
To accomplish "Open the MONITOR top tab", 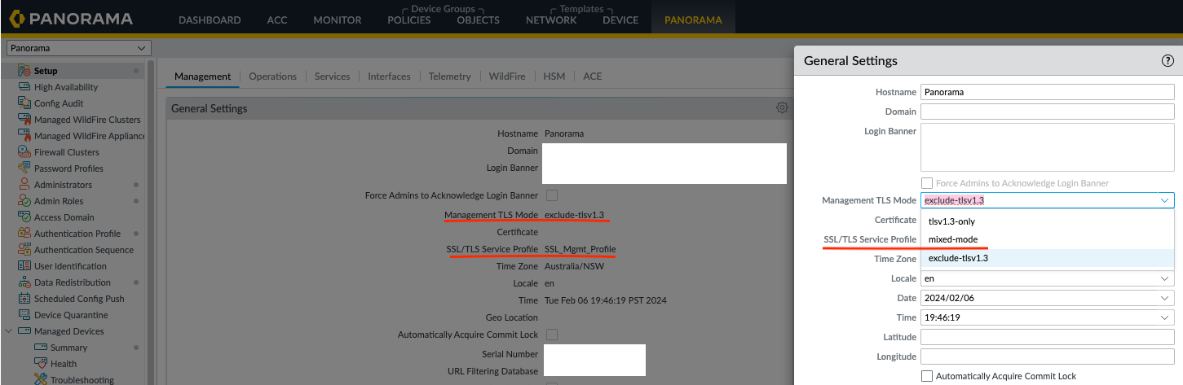I will pyautogui.click(x=338, y=20).
